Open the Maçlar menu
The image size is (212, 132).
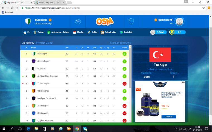click(78, 32)
